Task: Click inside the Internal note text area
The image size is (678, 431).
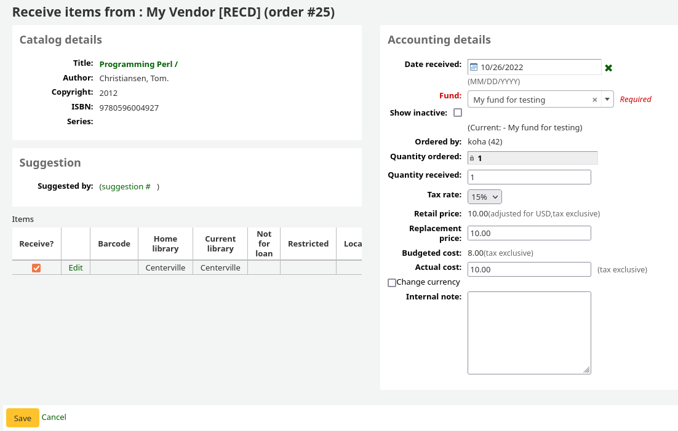Action: [x=529, y=333]
